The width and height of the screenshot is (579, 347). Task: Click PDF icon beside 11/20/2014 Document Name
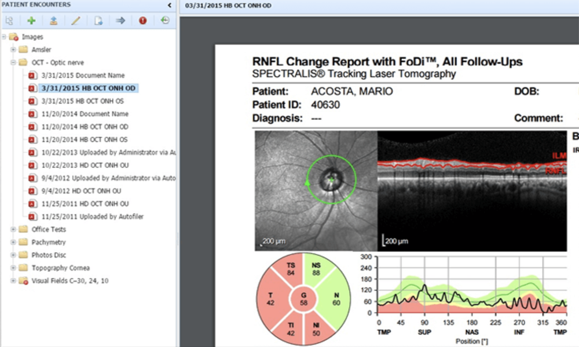click(x=32, y=114)
